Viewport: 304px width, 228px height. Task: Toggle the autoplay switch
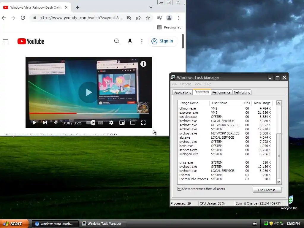pyautogui.click(x=91, y=123)
